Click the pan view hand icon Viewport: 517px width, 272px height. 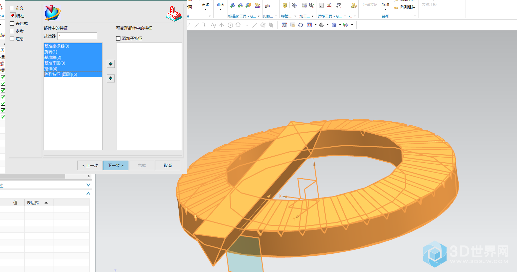(x=293, y=25)
